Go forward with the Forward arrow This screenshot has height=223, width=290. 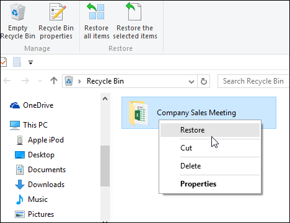pos(25,81)
